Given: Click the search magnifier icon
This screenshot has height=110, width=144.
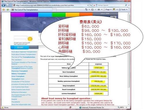Looking at the screenshot, I should click(x=126, y=5).
